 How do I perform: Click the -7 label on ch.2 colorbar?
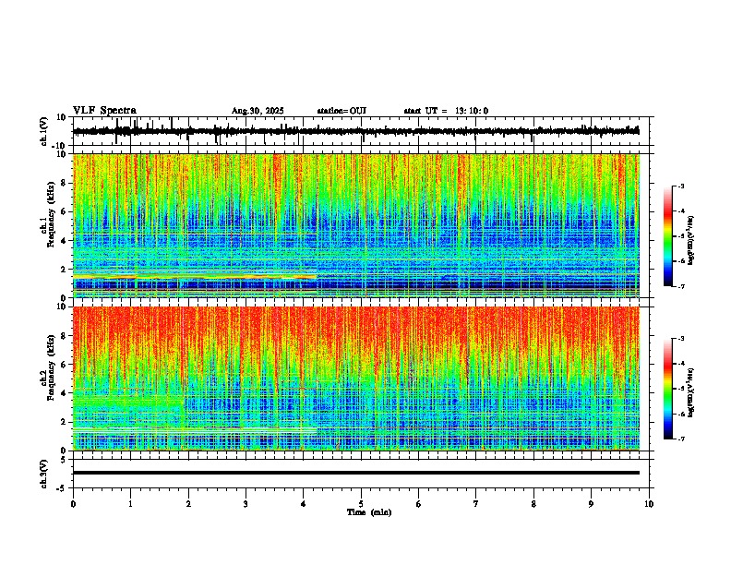pos(681,439)
